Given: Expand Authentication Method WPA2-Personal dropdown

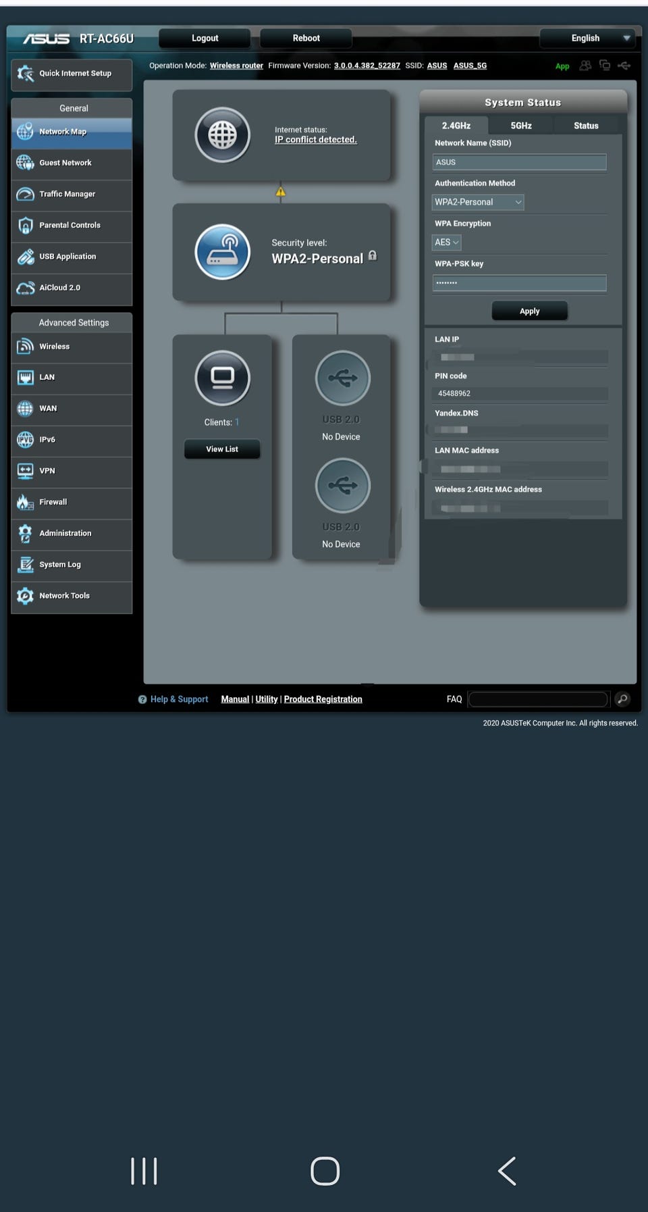Looking at the screenshot, I should point(478,202).
